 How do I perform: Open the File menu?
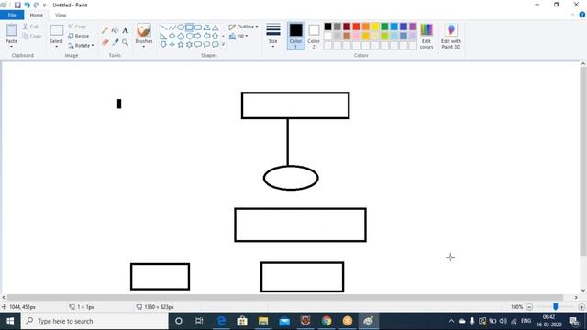(12, 15)
